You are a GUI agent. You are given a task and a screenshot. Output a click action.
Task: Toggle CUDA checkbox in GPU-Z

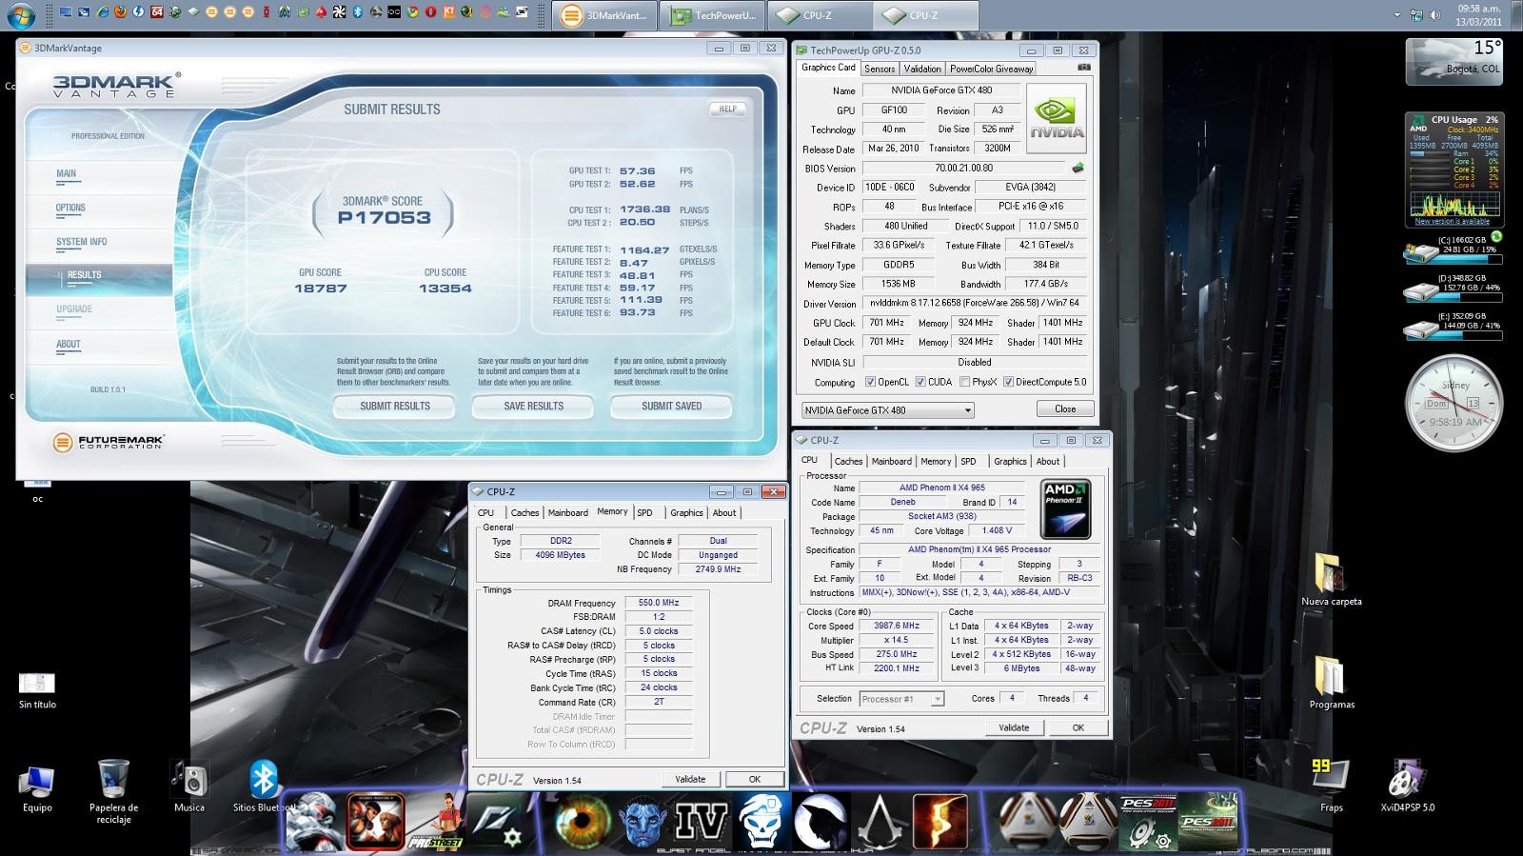920,382
